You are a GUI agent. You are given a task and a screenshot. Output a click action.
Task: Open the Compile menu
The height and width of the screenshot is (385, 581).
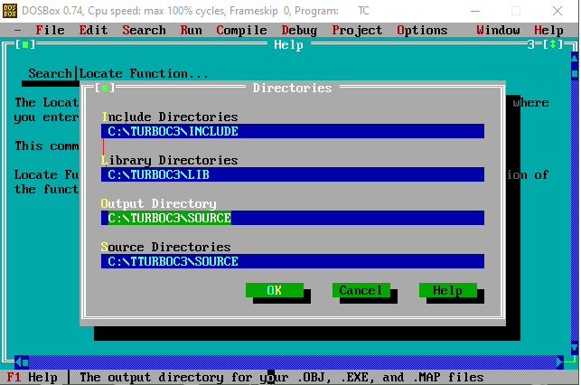[241, 30]
